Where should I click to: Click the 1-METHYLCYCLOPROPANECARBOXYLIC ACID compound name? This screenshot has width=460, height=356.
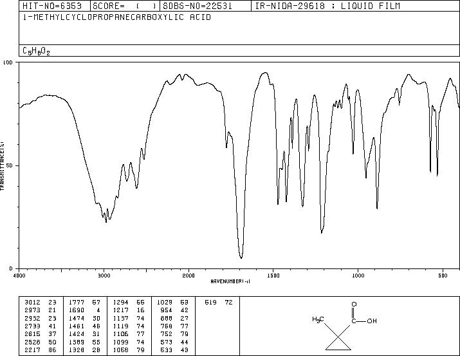(117, 17)
